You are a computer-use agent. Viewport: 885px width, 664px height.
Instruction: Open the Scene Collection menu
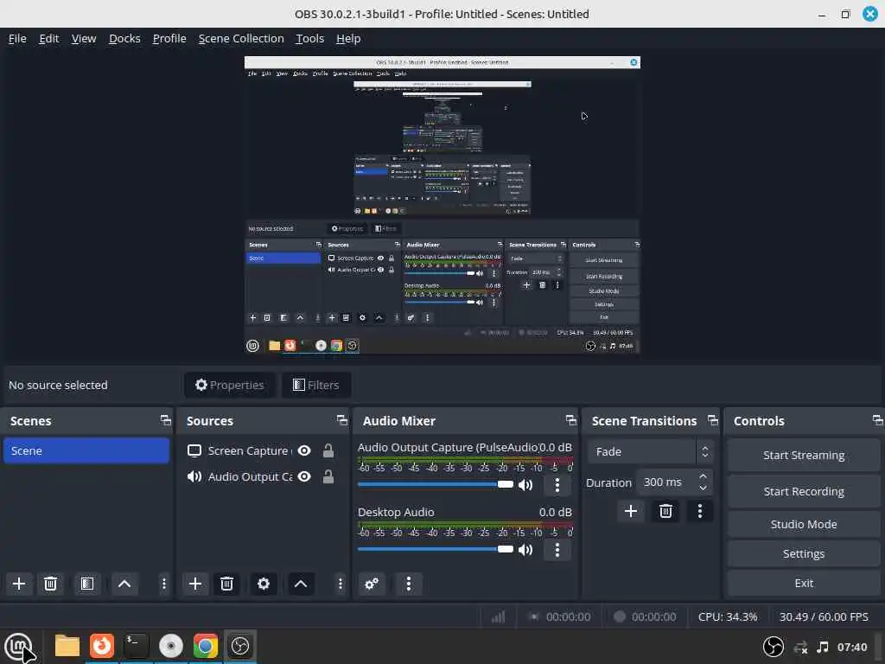(x=241, y=38)
